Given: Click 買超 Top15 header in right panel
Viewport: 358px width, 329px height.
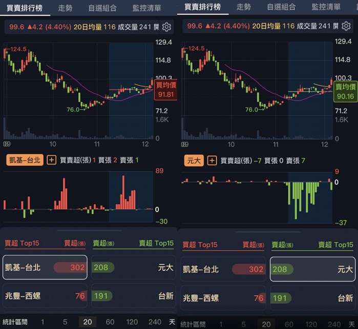Looking at the screenshot, I should pos(200,245).
